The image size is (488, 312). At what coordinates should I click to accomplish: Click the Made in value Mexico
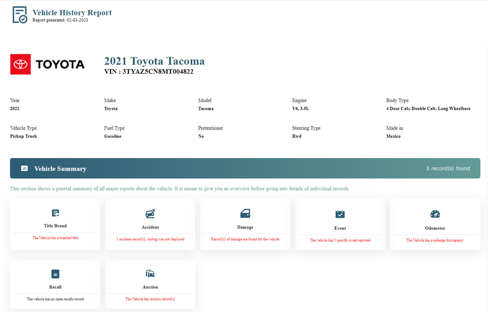click(393, 136)
